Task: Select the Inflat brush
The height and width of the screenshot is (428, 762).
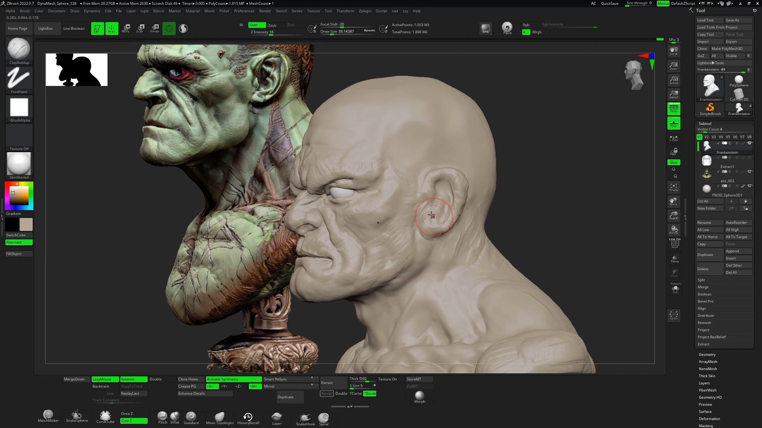Action: coord(175,416)
